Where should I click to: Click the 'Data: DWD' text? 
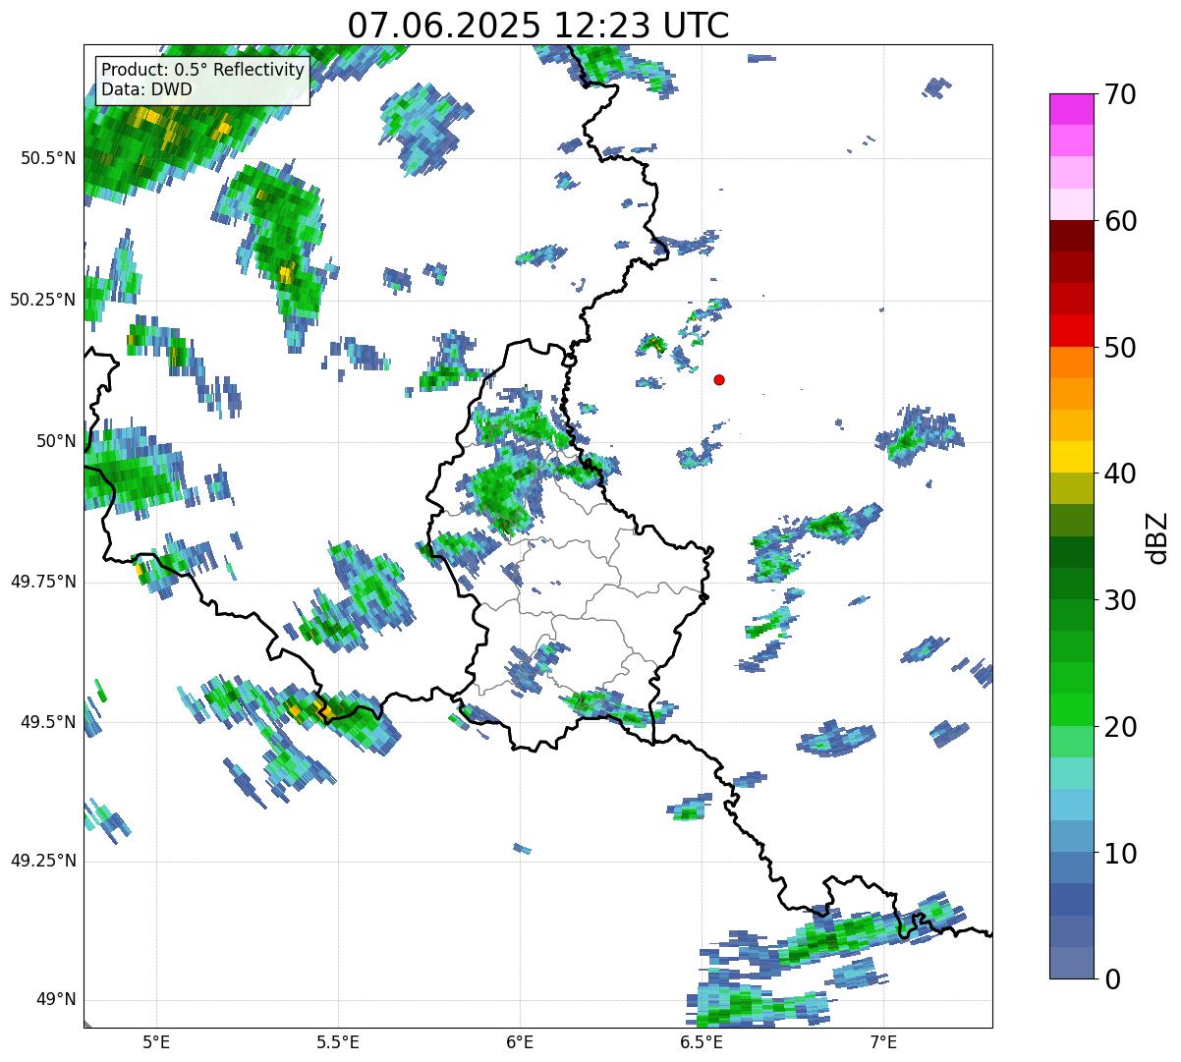tap(147, 89)
